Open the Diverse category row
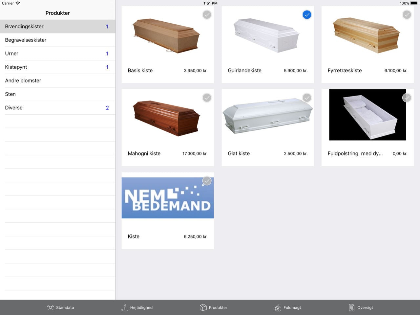The width and height of the screenshot is (420, 315). (58, 108)
